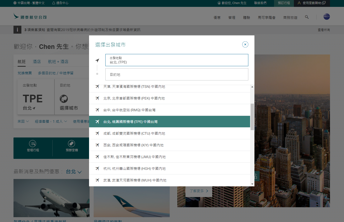Switch to the 航班 tab
The image size is (344, 222).
coord(22,62)
